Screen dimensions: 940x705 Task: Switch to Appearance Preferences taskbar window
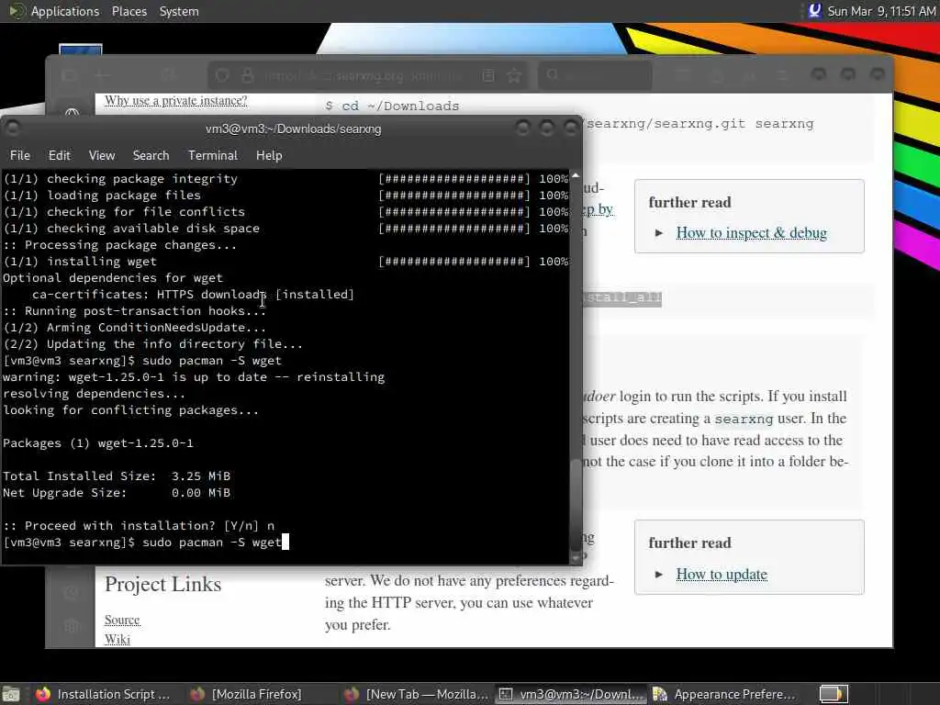pos(724,694)
